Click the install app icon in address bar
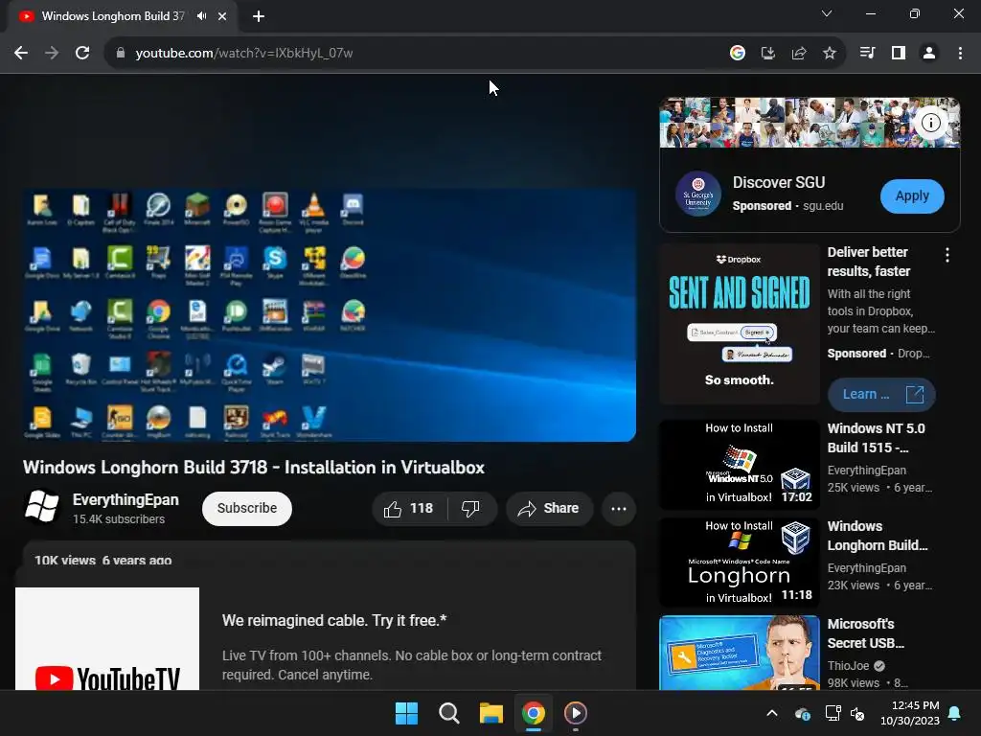The height and width of the screenshot is (736, 981). [x=768, y=54]
